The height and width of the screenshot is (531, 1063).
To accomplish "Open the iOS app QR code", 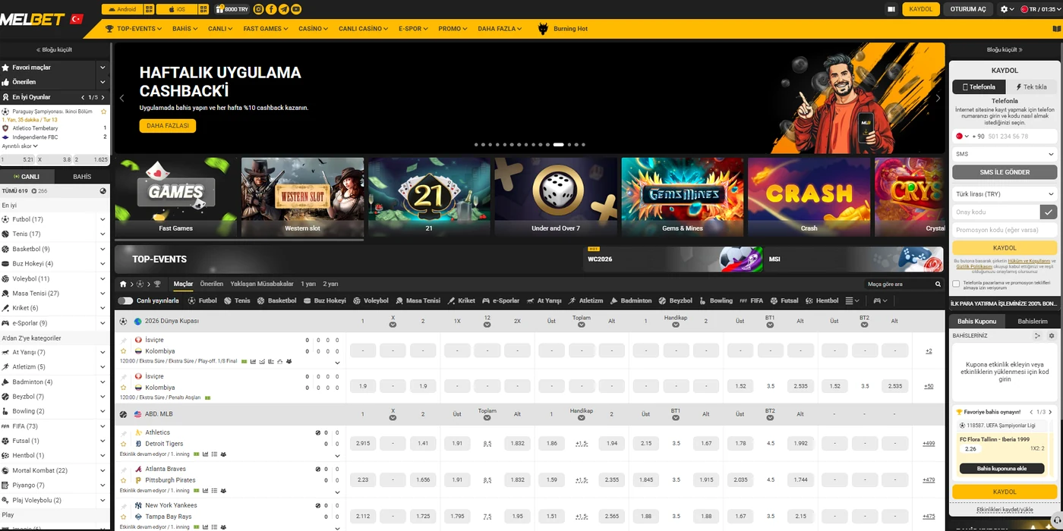I will click(204, 9).
